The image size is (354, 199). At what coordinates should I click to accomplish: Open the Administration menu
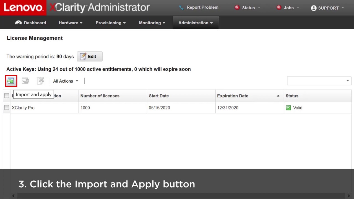click(x=196, y=23)
